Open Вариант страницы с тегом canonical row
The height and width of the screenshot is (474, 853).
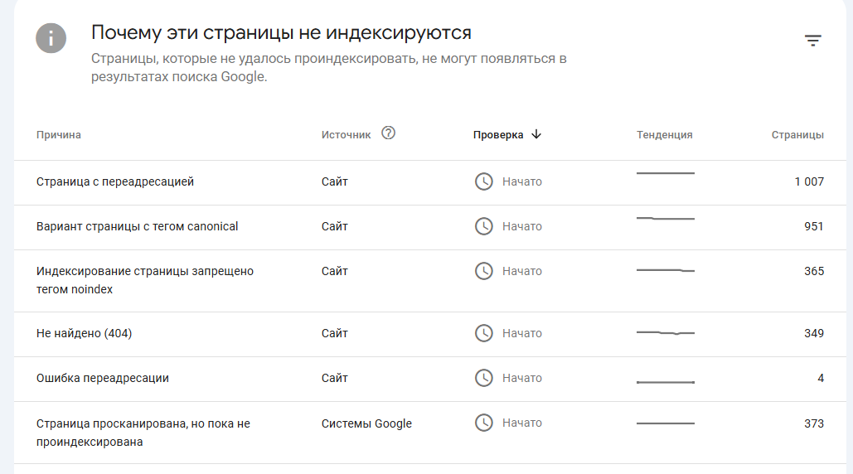138,226
